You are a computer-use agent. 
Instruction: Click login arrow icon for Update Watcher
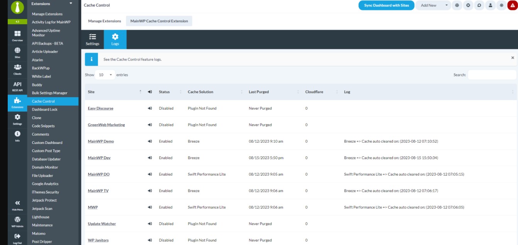coord(150,224)
